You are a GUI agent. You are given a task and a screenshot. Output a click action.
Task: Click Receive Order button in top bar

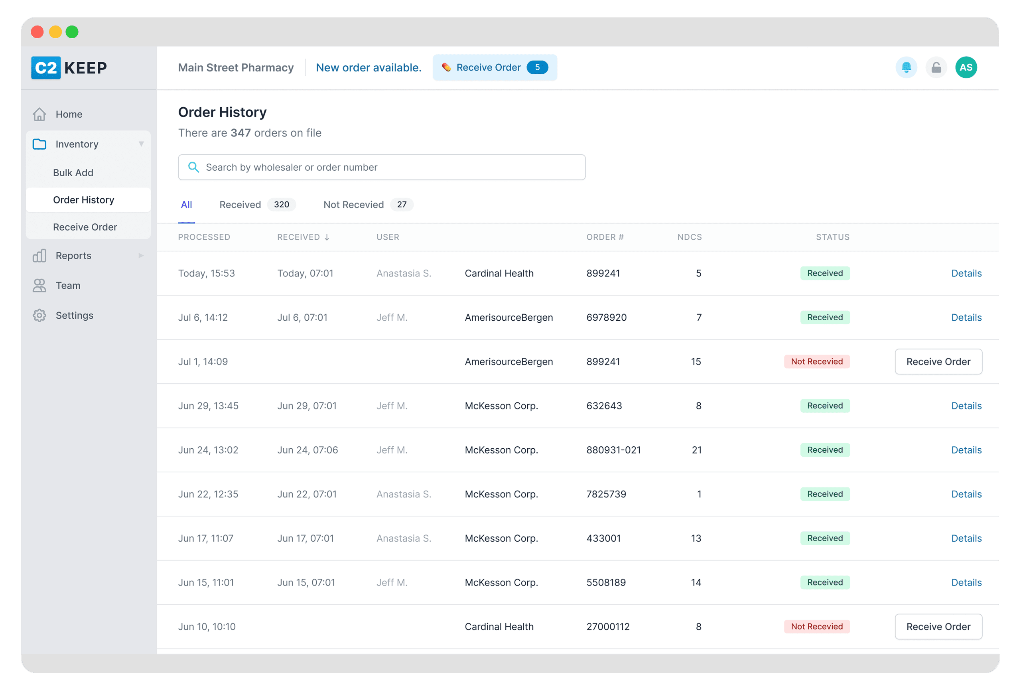coord(495,67)
